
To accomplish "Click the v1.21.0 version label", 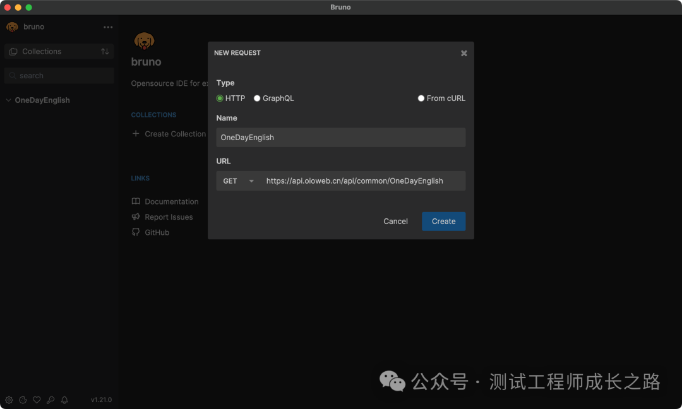I will click(x=101, y=400).
